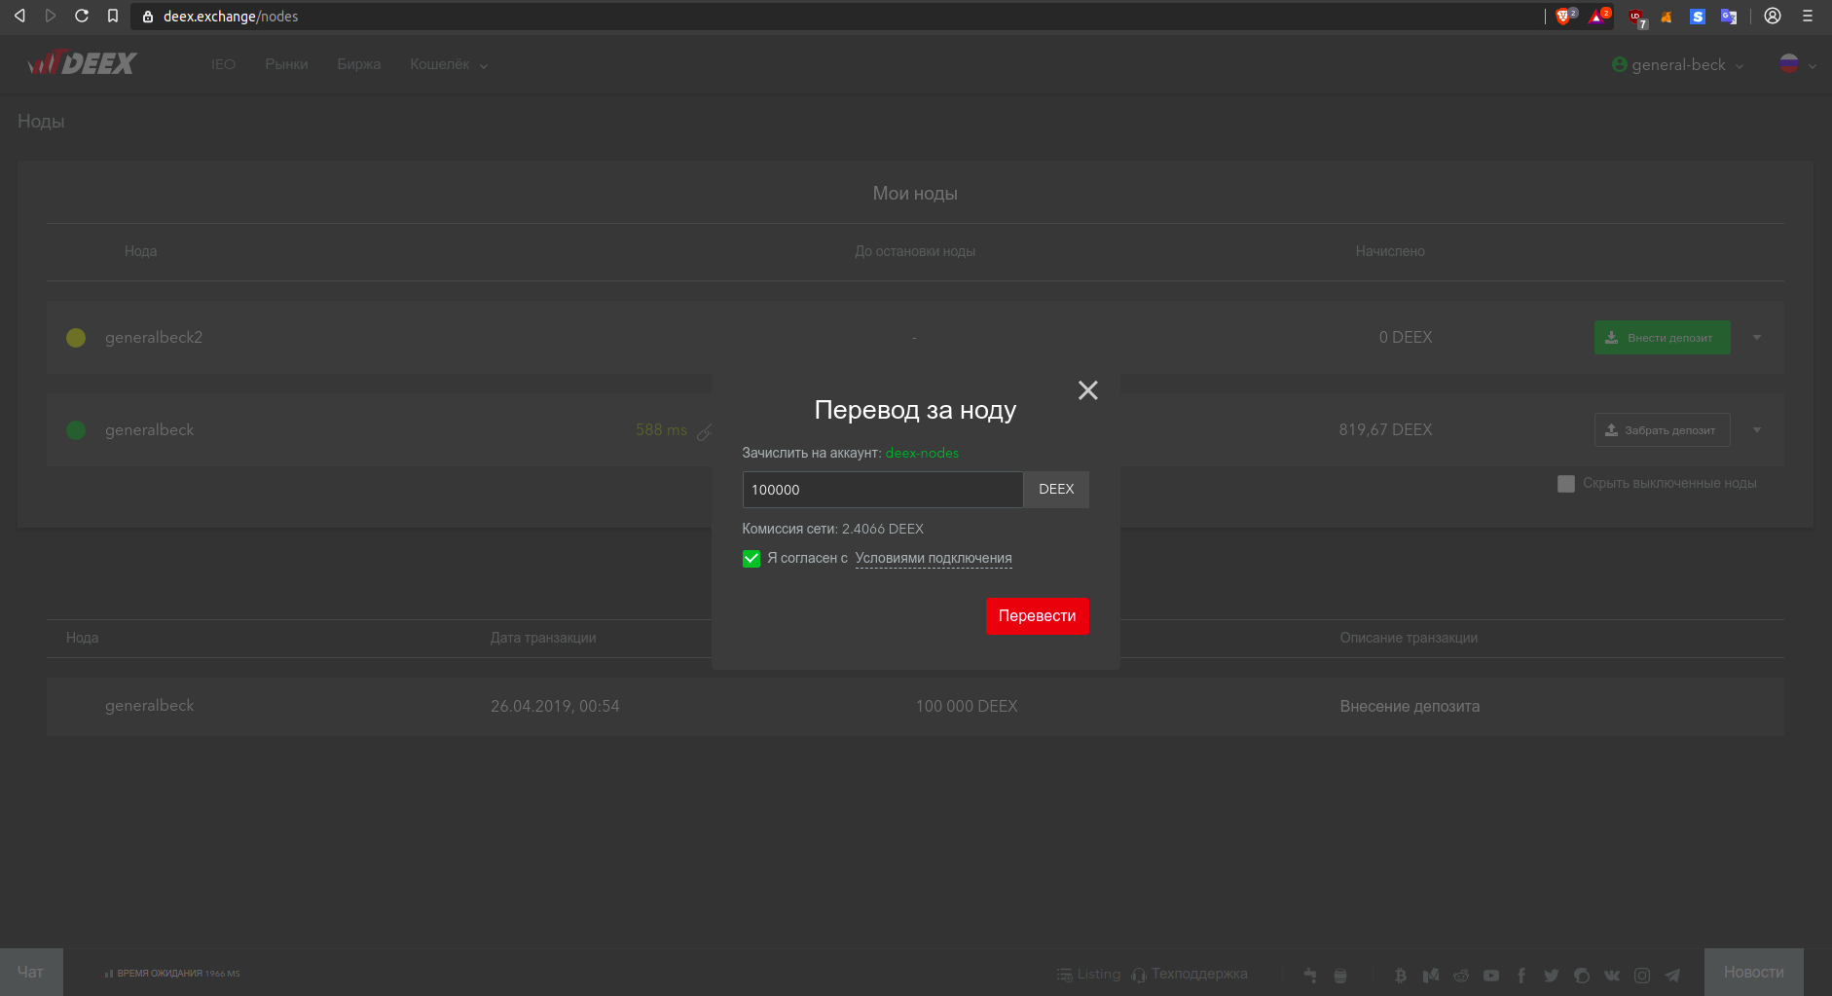Open the VK icon in footer
This screenshot has height=996, width=1832.
tap(1612, 975)
